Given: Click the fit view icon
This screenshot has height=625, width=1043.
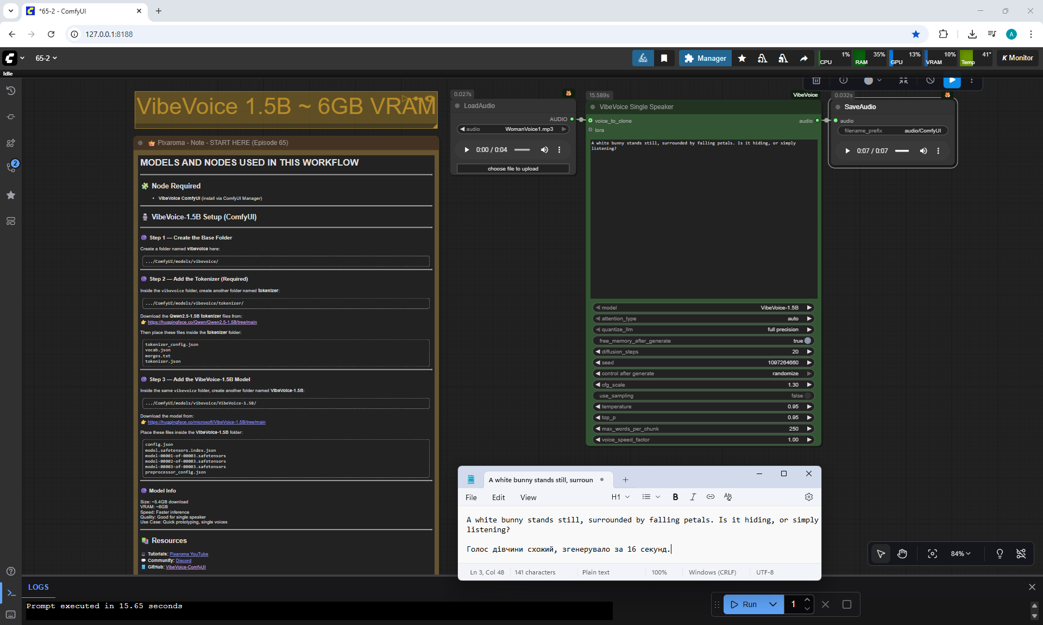Looking at the screenshot, I should 932,553.
